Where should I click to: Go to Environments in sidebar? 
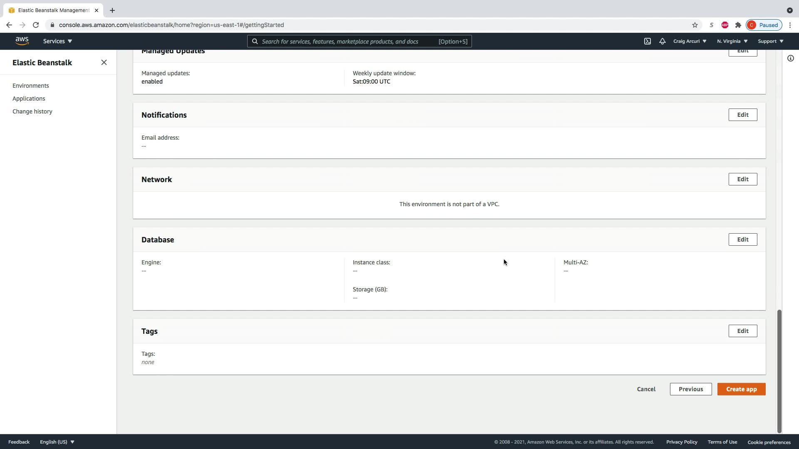[x=31, y=86]
